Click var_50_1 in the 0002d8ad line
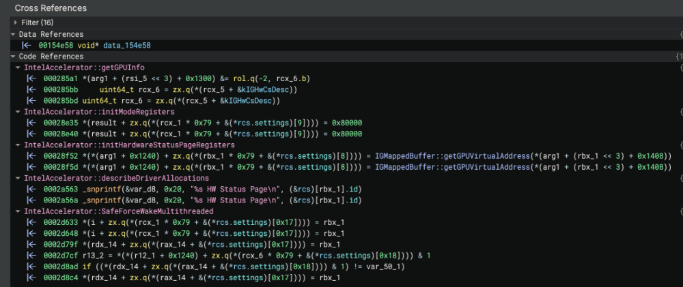 pyautogui.click(x=385, y=267)
